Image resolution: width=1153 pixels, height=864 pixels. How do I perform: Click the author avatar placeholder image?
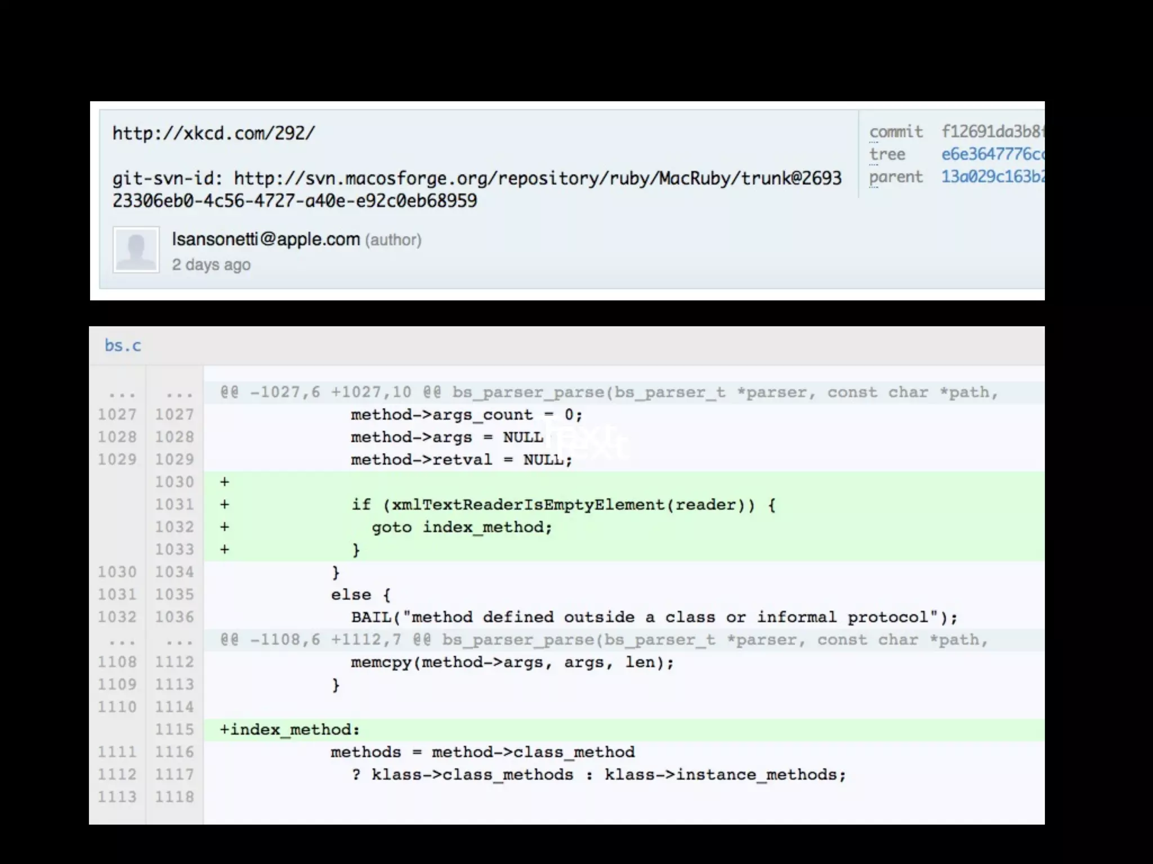coord(136,250)
